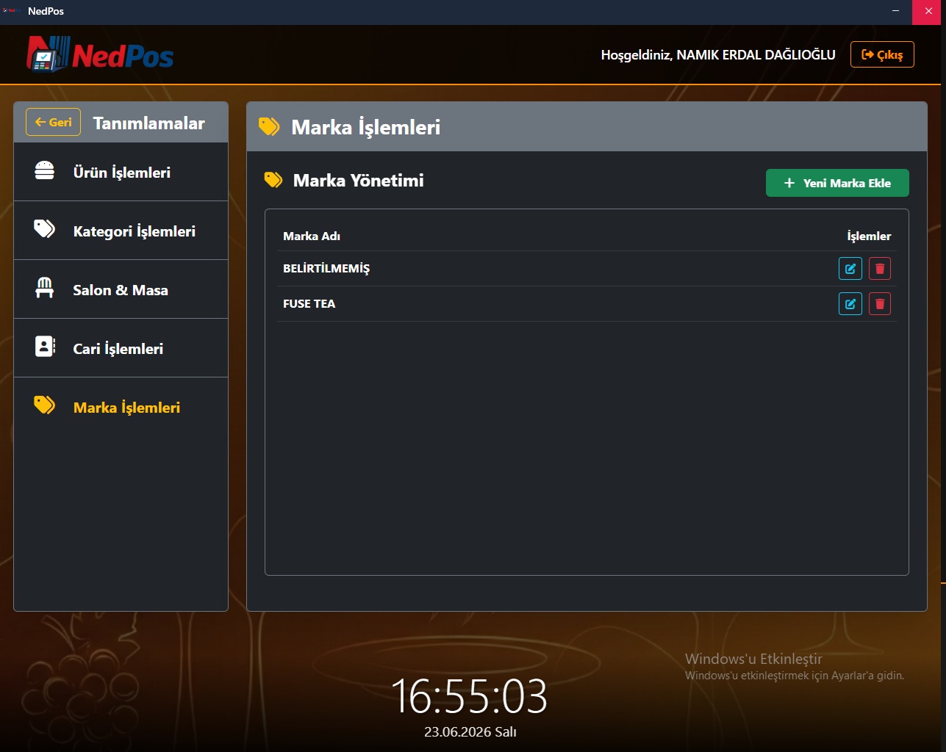Go back with the Geri button
Image resolution: width=946 pixels, height=752 pixels.
53,123
